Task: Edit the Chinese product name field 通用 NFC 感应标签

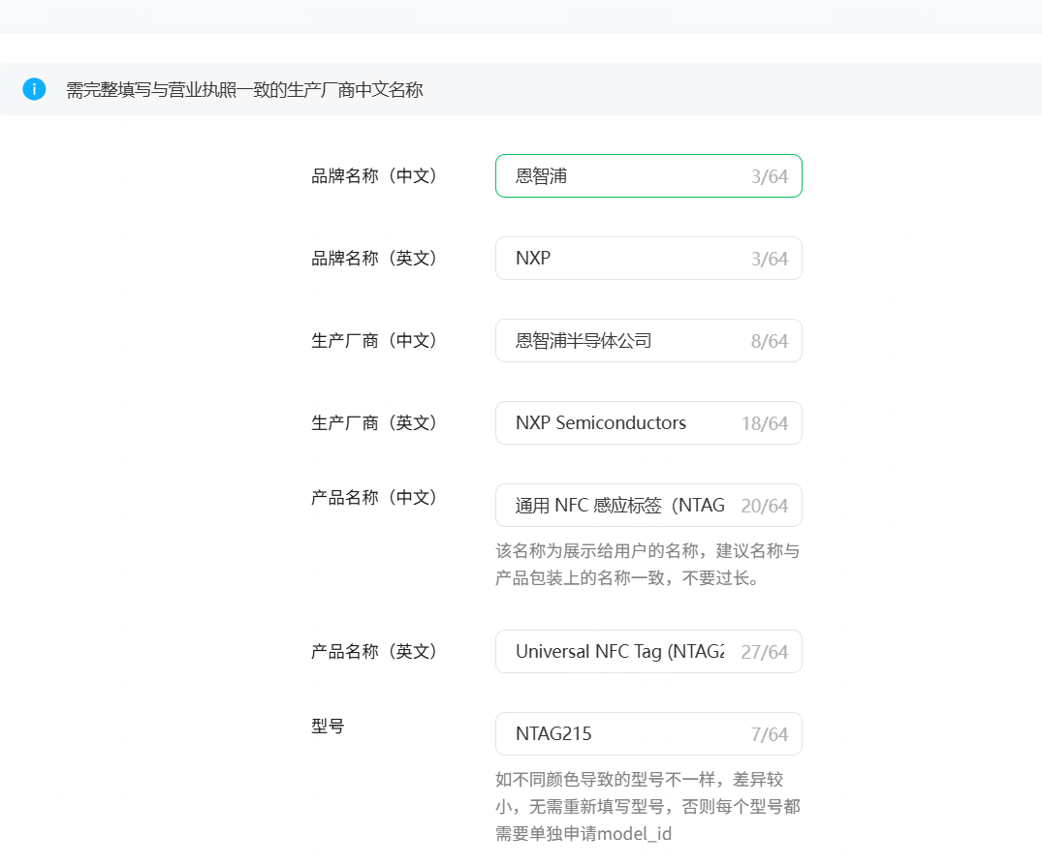Action: click(648, 506)
